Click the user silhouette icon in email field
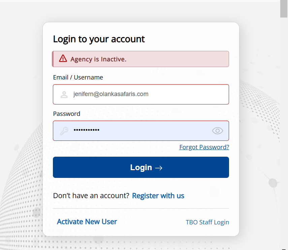Viewport: 288px width, 250px height. tap(64, 94)
